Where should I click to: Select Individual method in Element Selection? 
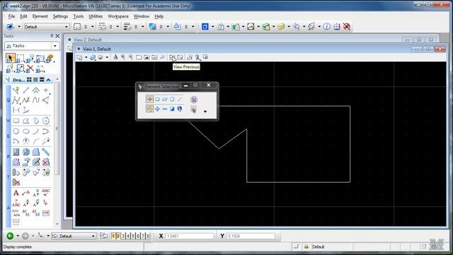[149, 99]
